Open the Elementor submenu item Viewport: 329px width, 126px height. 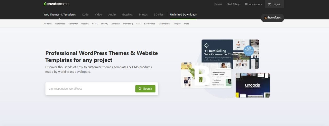(x=73, y=24)
